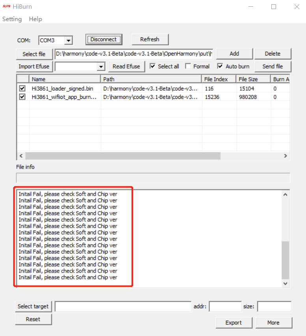The width and height of the screenshot is (306, 336).
Task: Click the file list right scroll arrow
Action: click(x=285, y=156)
